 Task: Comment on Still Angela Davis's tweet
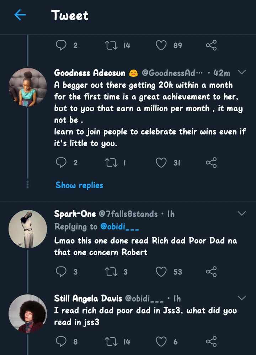pos(62,342)
